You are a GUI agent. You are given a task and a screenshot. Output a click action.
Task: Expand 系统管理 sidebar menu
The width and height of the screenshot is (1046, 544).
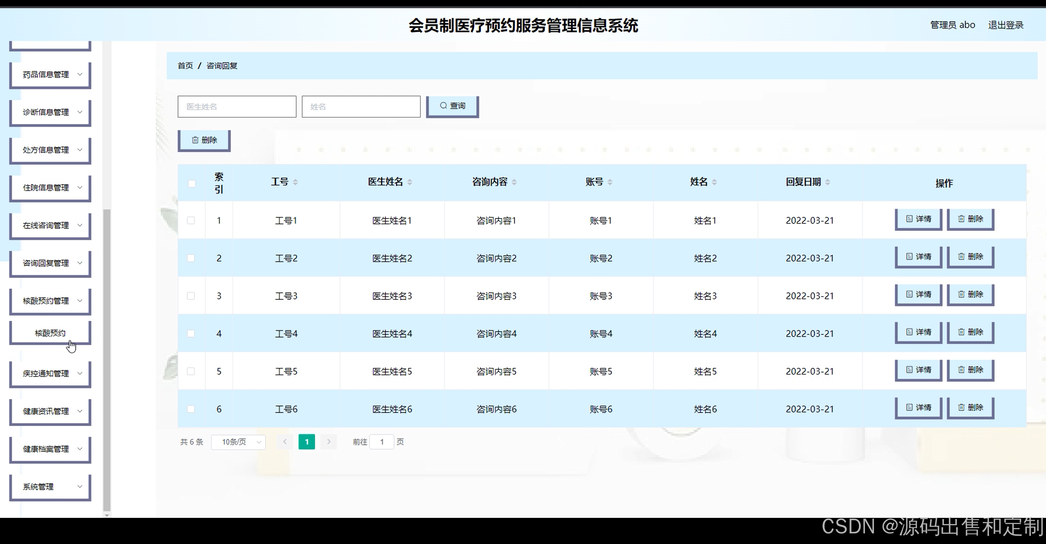click(x=50, y=487)
